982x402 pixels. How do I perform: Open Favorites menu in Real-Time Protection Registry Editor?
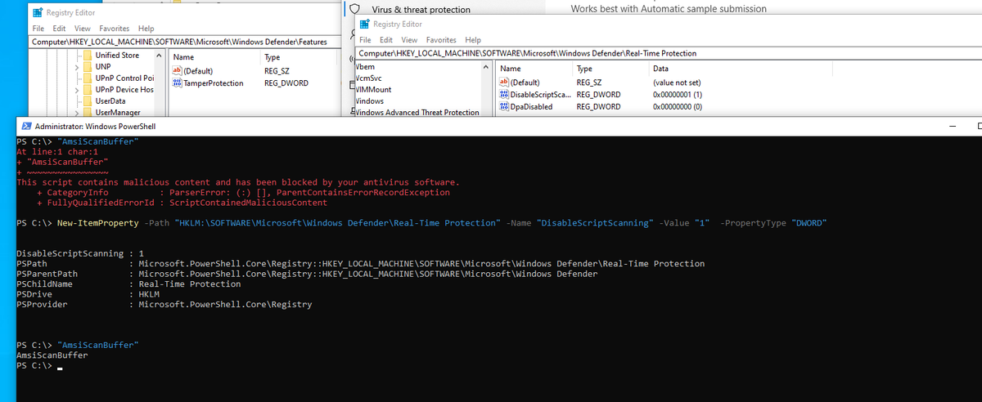point(442,39)
